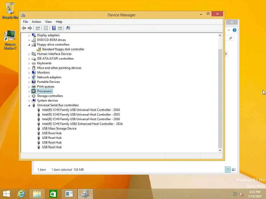The height and width of the screenshot is (199, 266).
Task: Click the scrollbar up arrow
Action: 220,35
